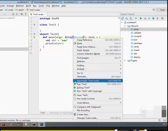
Task: Expand Go To submenu in context menu
Action: point(98,73)
